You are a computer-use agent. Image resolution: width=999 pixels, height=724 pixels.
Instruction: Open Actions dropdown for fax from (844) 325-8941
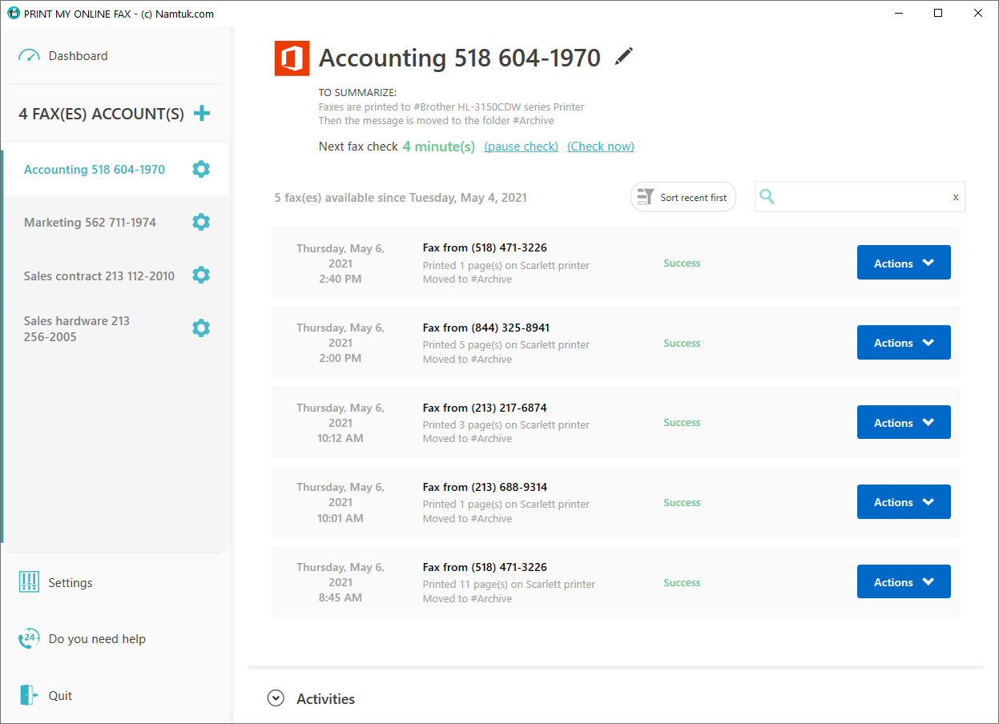904,343
